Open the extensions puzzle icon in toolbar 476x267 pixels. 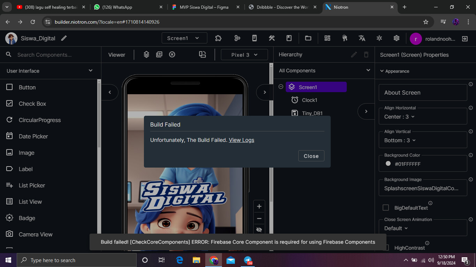[218, 38]
